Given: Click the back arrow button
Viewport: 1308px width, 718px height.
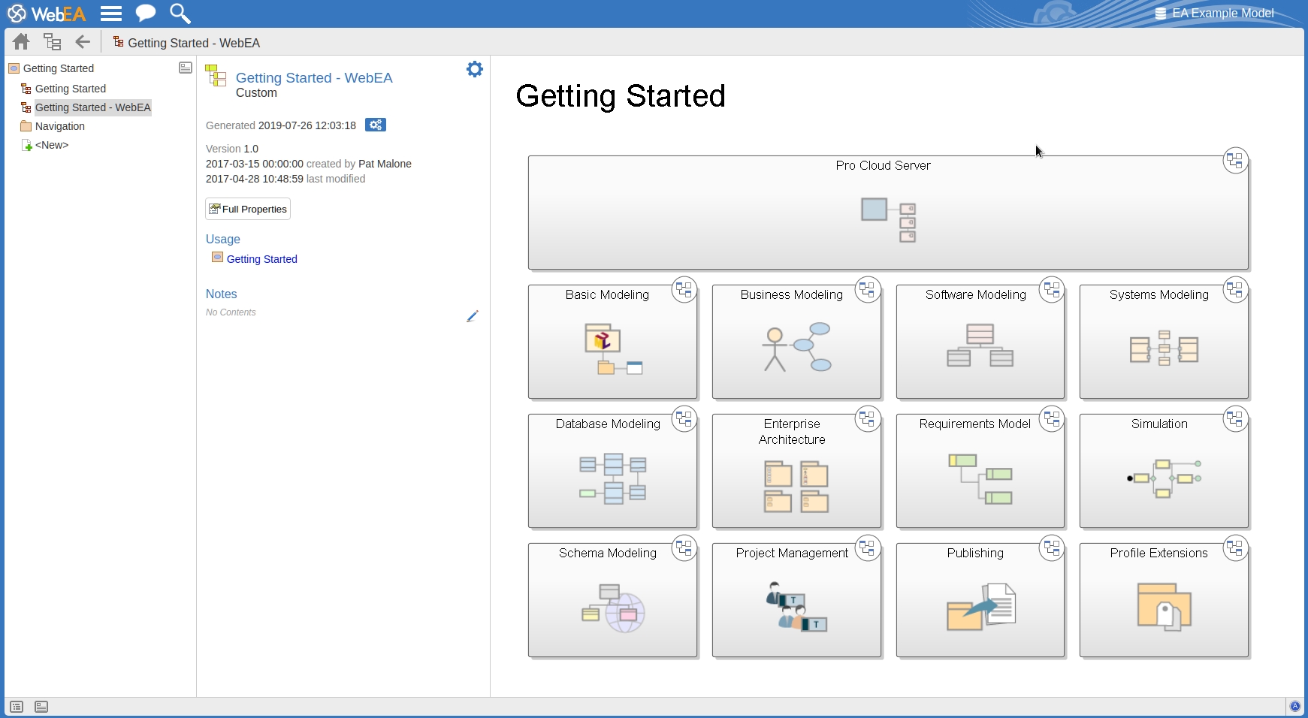Looking at the screenshot, I should 83,42.
